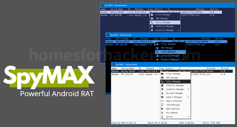Click 'Spy MAX - Administrator' title in top window
The image size is (237, 127).
(116, 5)
